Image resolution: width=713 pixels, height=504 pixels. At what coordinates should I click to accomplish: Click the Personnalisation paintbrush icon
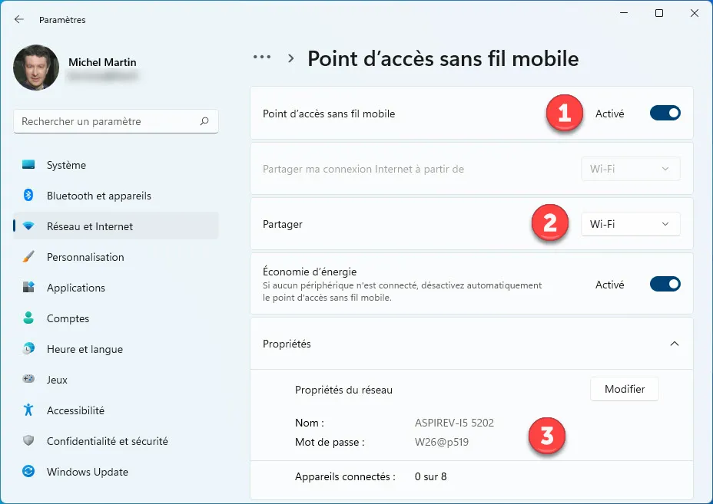click(28, 257)
